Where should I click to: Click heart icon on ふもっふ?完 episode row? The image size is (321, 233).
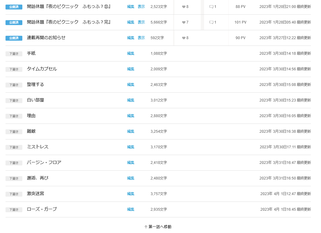coord(184,22)
